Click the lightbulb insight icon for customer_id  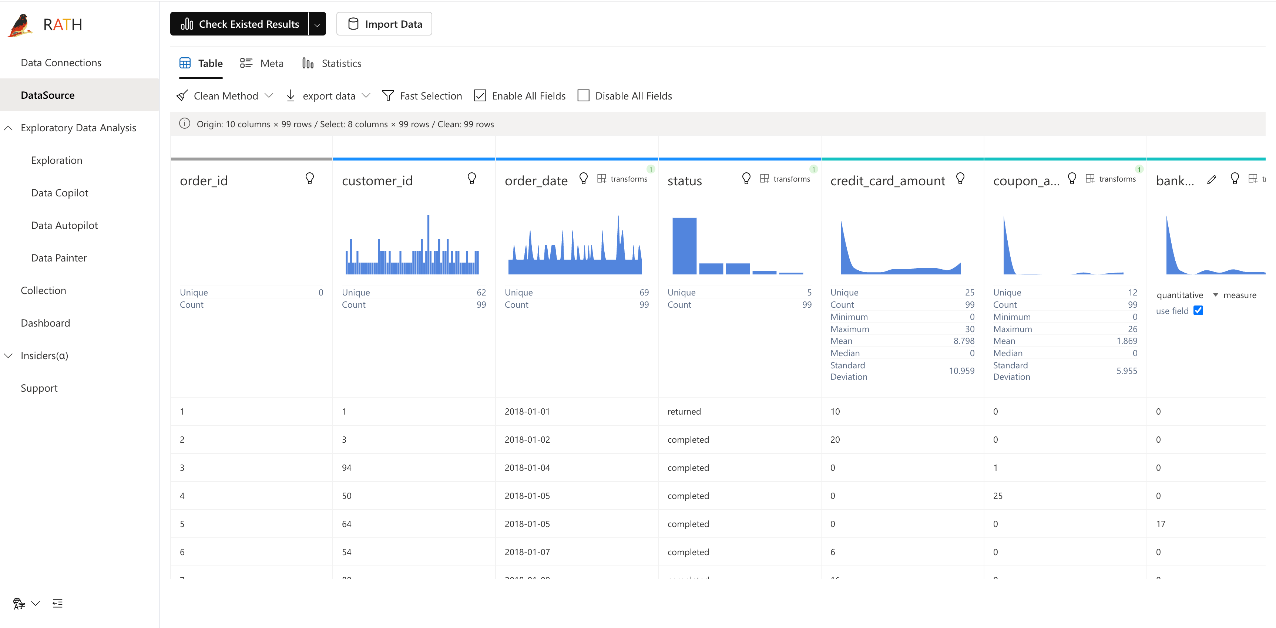click(x=471, y=179)
